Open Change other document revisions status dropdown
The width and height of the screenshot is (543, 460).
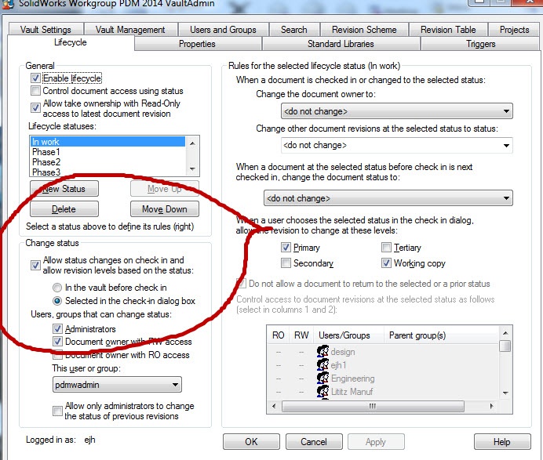397,145
